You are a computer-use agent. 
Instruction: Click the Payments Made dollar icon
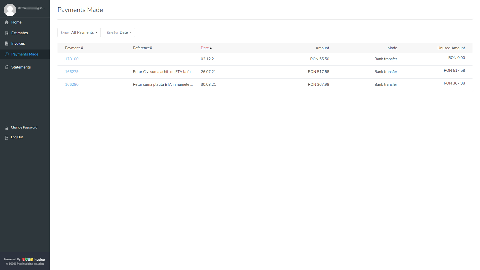[6, 54]
